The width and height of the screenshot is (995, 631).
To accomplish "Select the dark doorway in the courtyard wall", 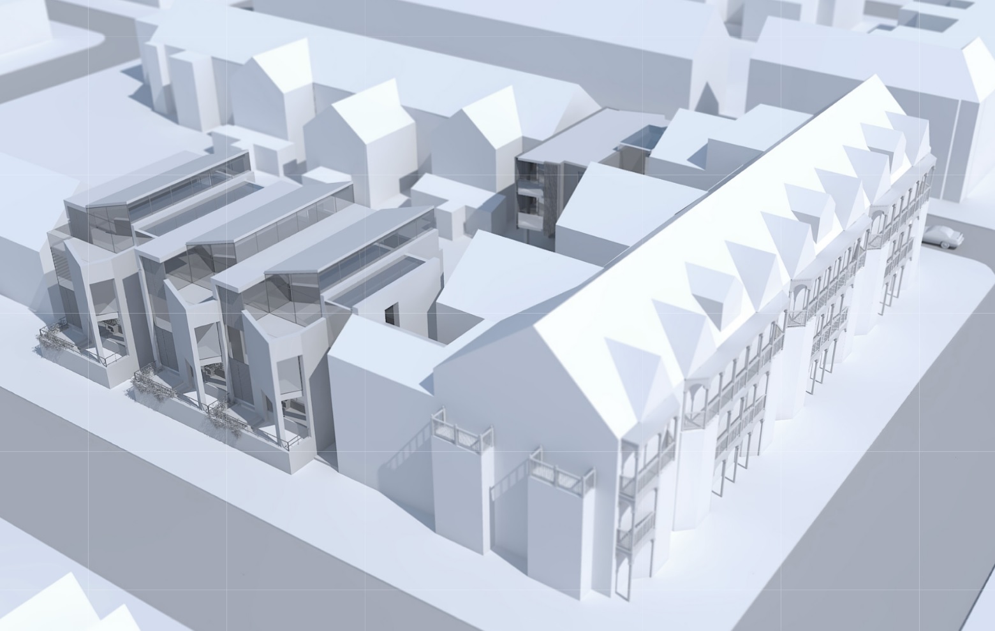I will [x=390, y=315].
